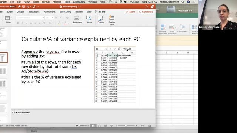Click the Insert text box icon
Image resolution: width=237 pixels, height=133 pixels.
[89, 18]
